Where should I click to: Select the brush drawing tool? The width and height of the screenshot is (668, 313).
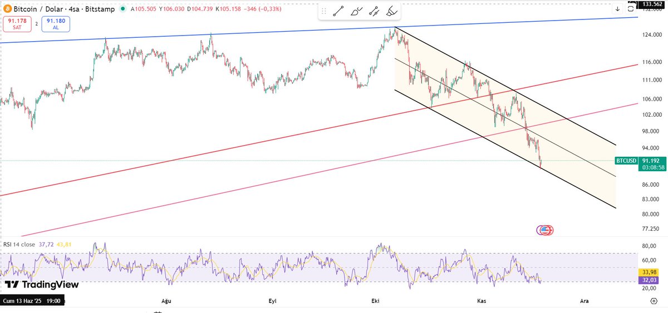click(x=357, y=11)
